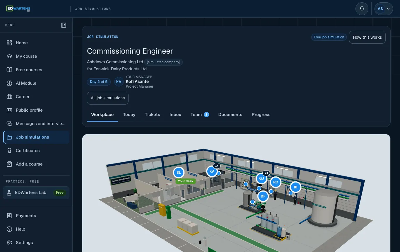Click the My course graduation cap icon

9,56
